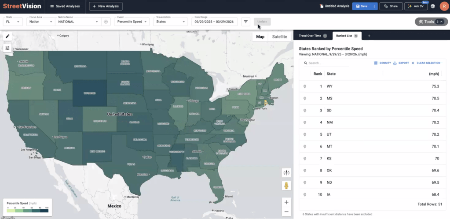The height and width of the screenshot is (219, 450).
Task: Open the State dropdown showing FL
Action: coord(13,22)
